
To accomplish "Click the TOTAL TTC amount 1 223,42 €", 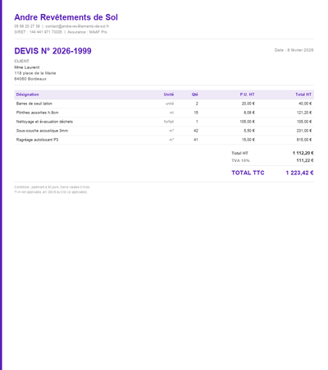I will (x=299, y=173).
